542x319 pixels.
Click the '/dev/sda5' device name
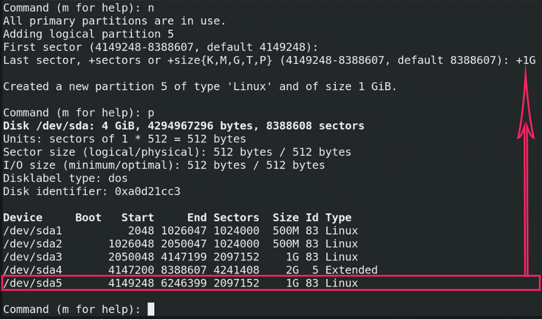(x=33, y=283)
